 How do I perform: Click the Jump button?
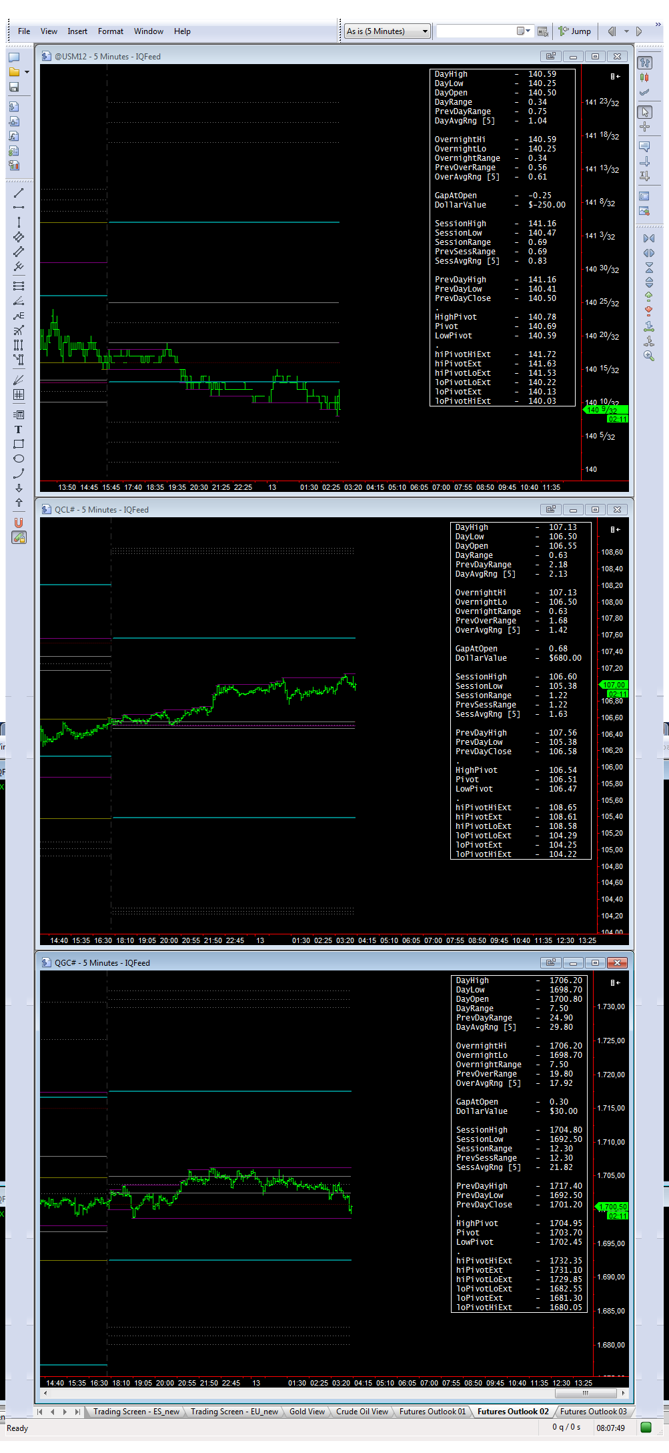coord(575,31)
